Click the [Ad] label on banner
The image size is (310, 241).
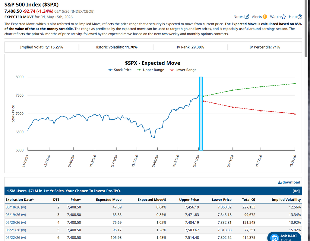[296, 191]
